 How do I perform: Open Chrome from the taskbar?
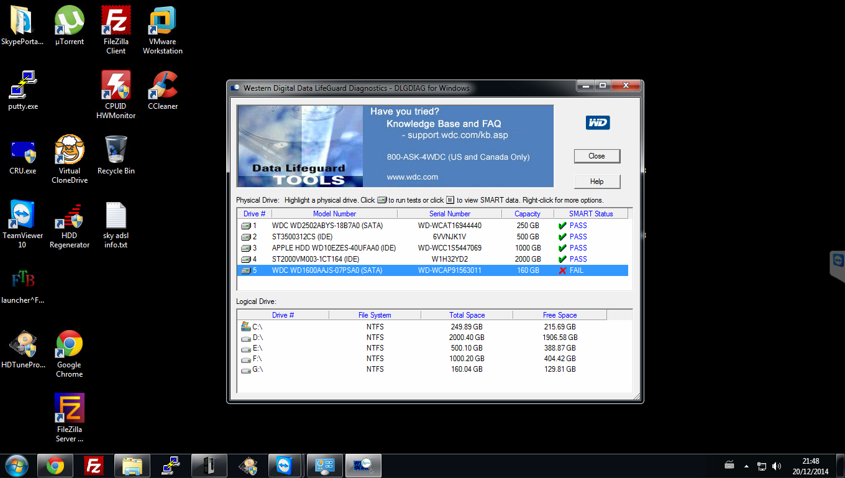[x=55, y=466]
